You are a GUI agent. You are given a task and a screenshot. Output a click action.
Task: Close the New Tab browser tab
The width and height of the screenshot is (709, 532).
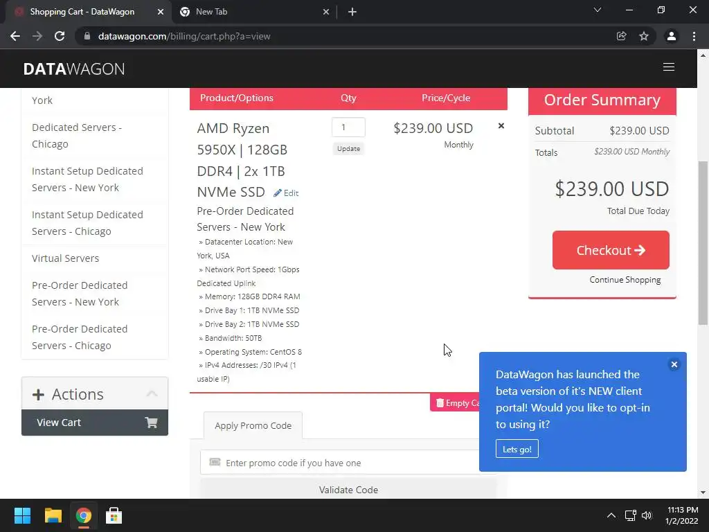[x=326, y=12]
